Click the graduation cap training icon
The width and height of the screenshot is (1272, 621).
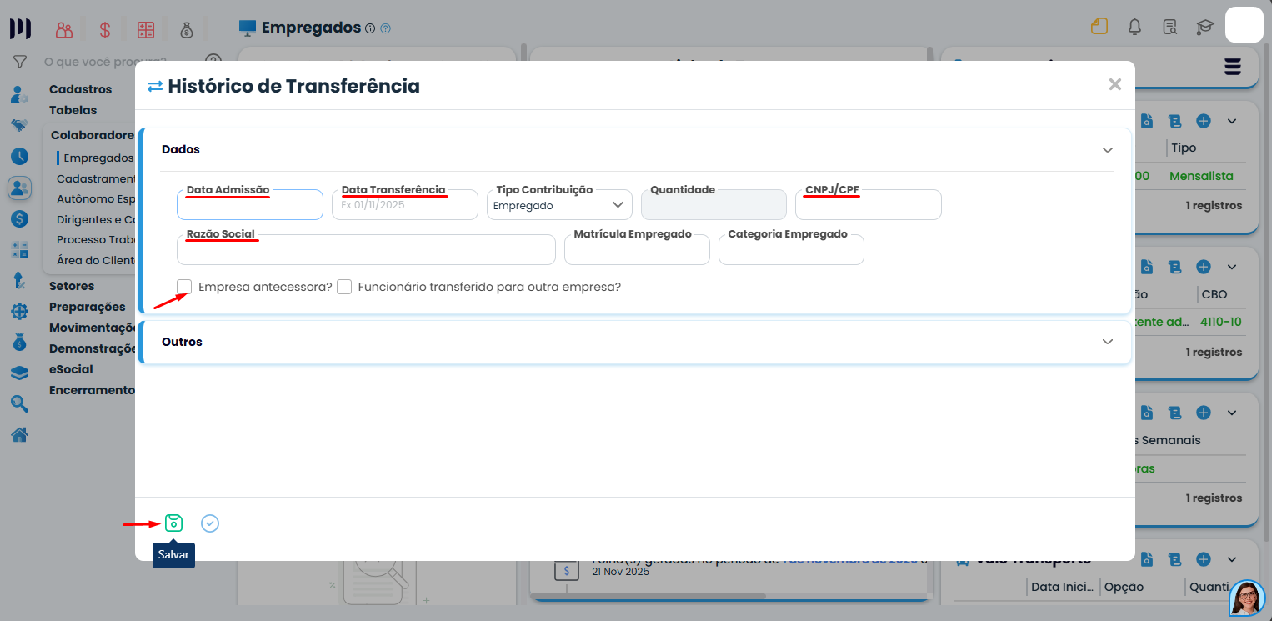pos(1204,27)
